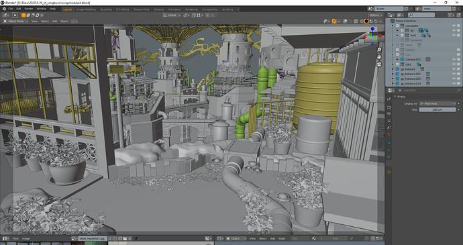Expand the Camera.001 object
463x245 pixels.
click(x=397, y=59)
